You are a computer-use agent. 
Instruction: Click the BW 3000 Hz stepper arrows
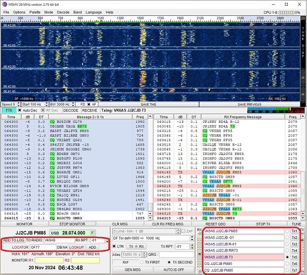tap(73, 105)
